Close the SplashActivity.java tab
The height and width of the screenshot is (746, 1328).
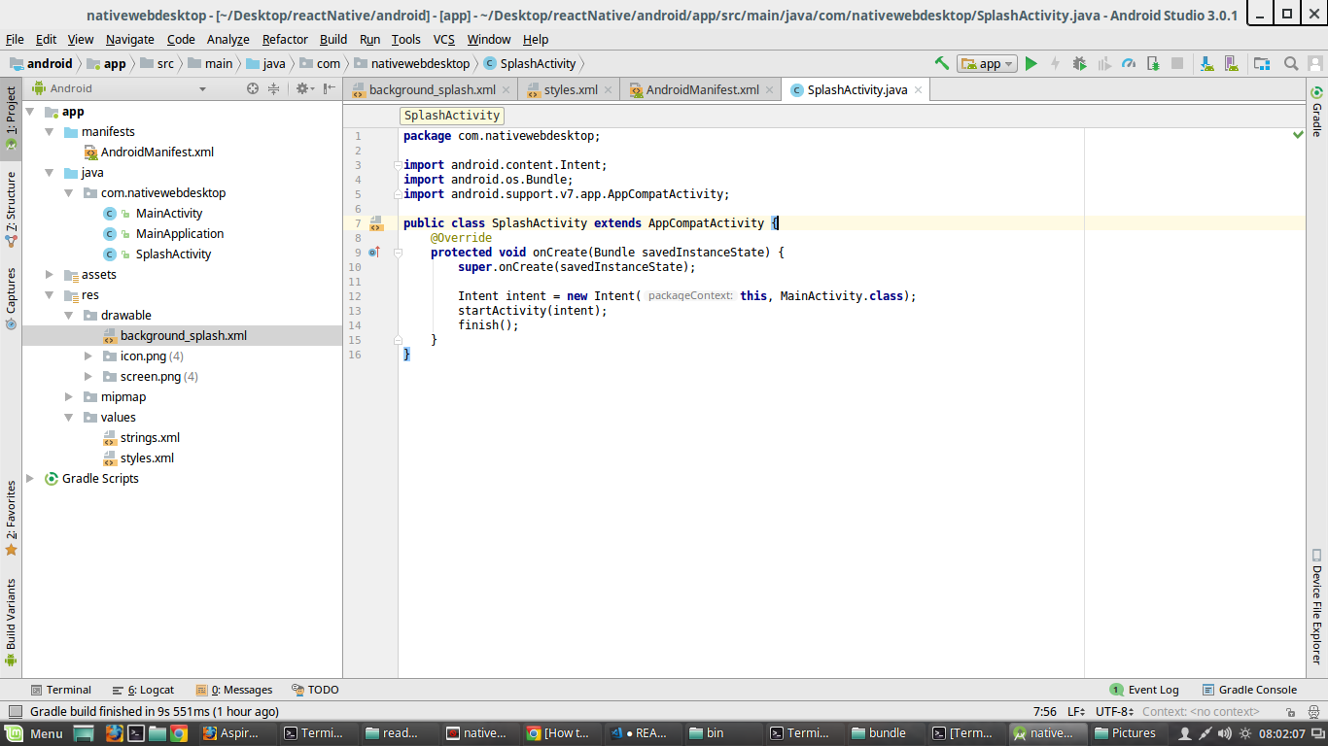click(x=920, y=89)
